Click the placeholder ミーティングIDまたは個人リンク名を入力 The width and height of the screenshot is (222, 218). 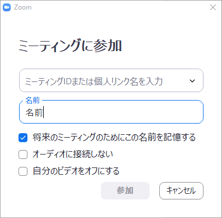click(94, 81)
